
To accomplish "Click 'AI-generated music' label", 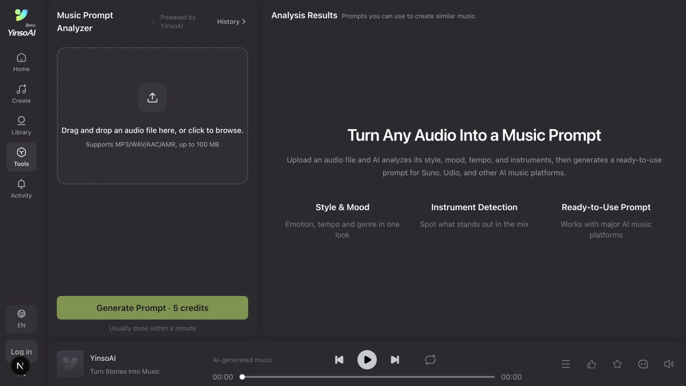I will pos(243,360).
